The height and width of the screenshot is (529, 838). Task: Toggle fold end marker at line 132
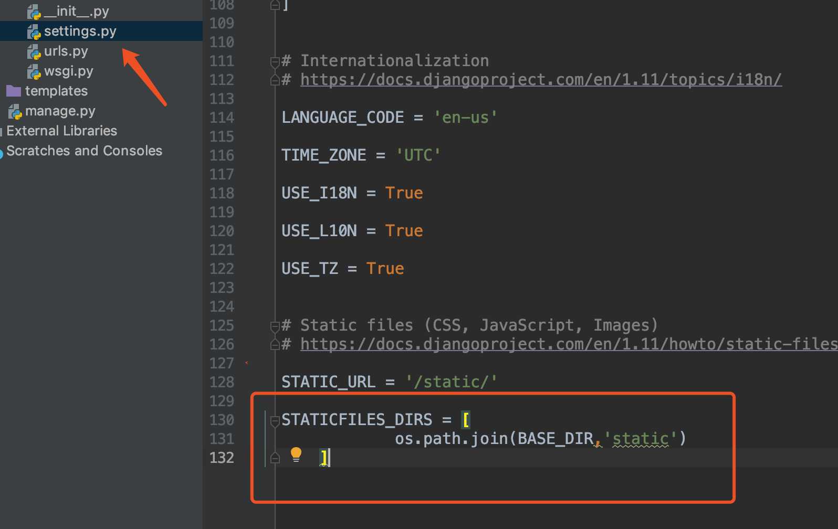coord(275,458)
